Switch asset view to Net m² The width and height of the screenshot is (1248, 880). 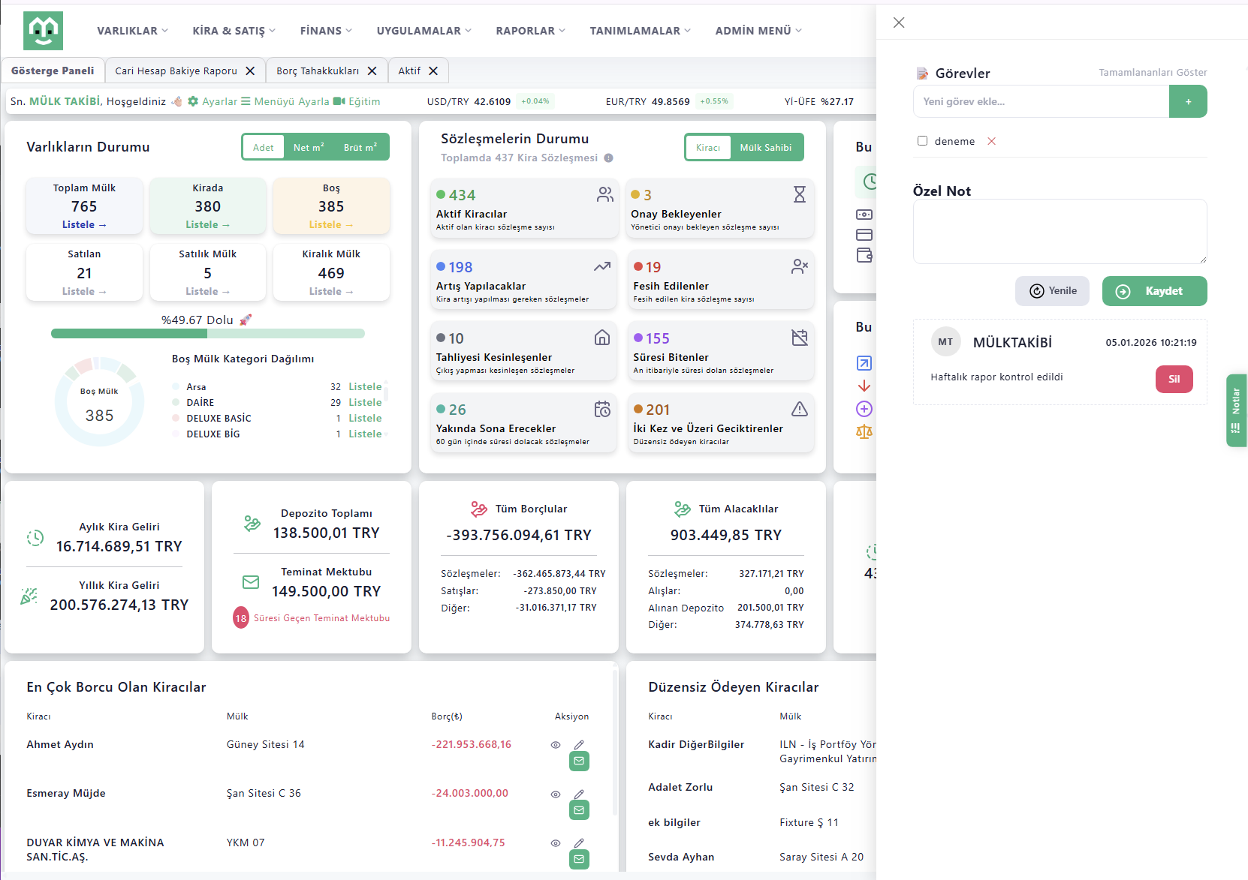[x=309, y=148]
